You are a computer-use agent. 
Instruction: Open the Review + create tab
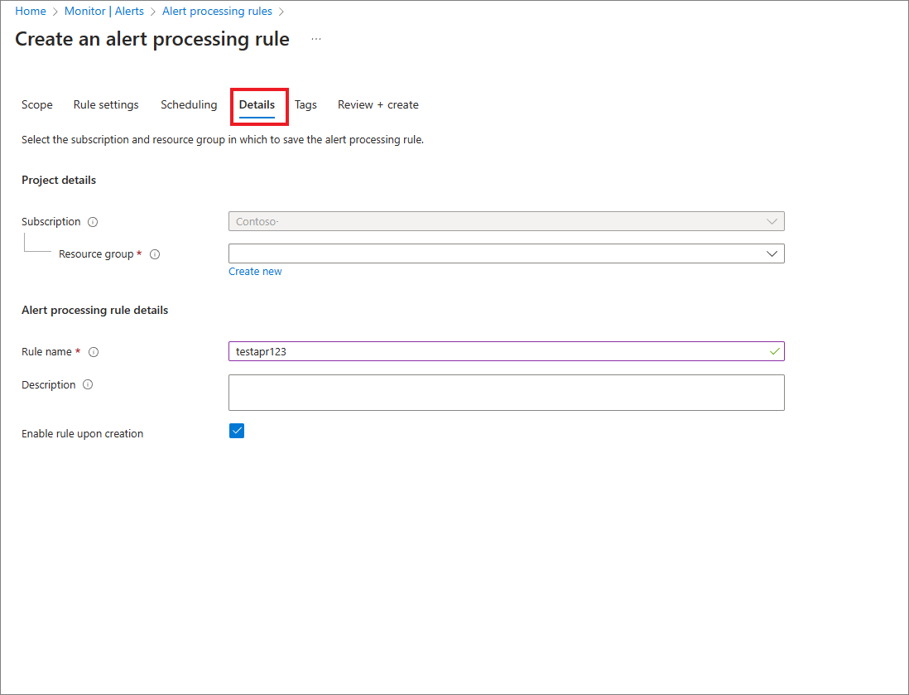pos(378,105)
